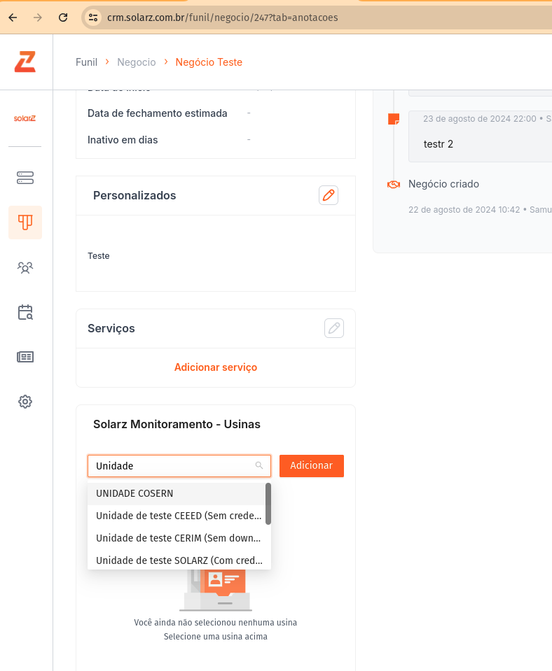Open the news feed sidebar icon
This screenshot has height=671, width=552.
(25, 357)
